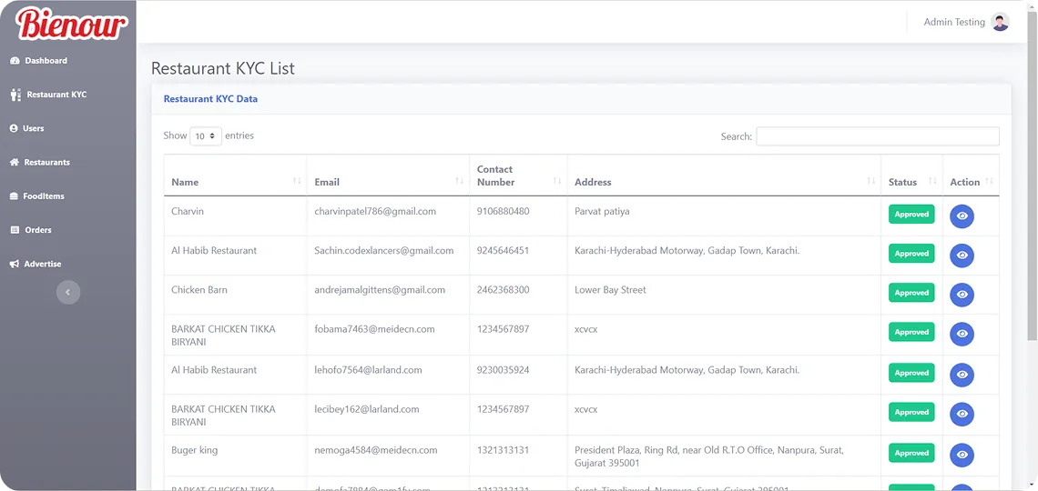Open the Dashboard sidebar item
The width and height of the screenshot is (1038, 491).
(39, 61)
